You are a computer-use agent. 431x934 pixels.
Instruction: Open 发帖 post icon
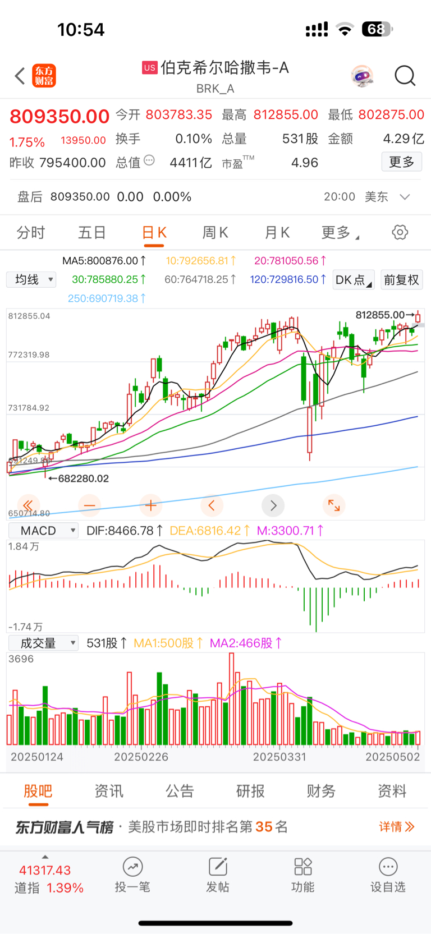point(218,867)
